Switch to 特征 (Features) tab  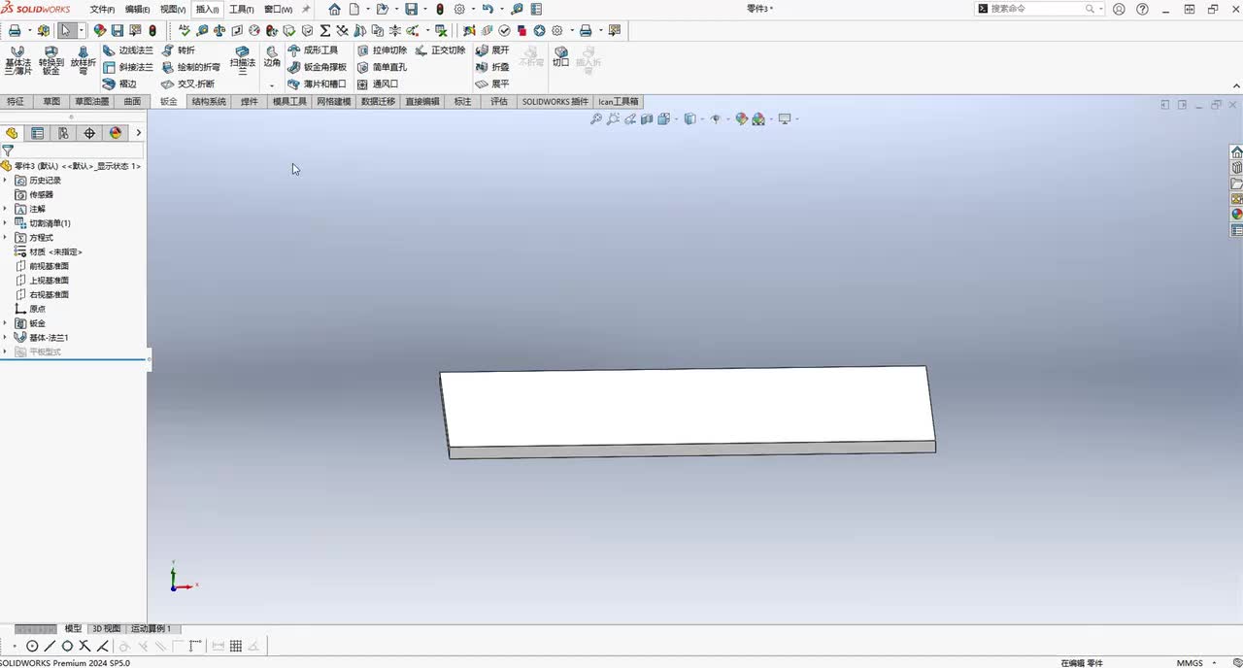(x=16, y=101)
